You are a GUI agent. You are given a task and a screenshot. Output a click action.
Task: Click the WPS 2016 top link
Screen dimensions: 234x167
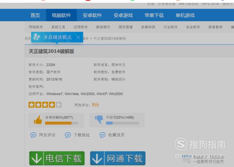tap(210, 4)
